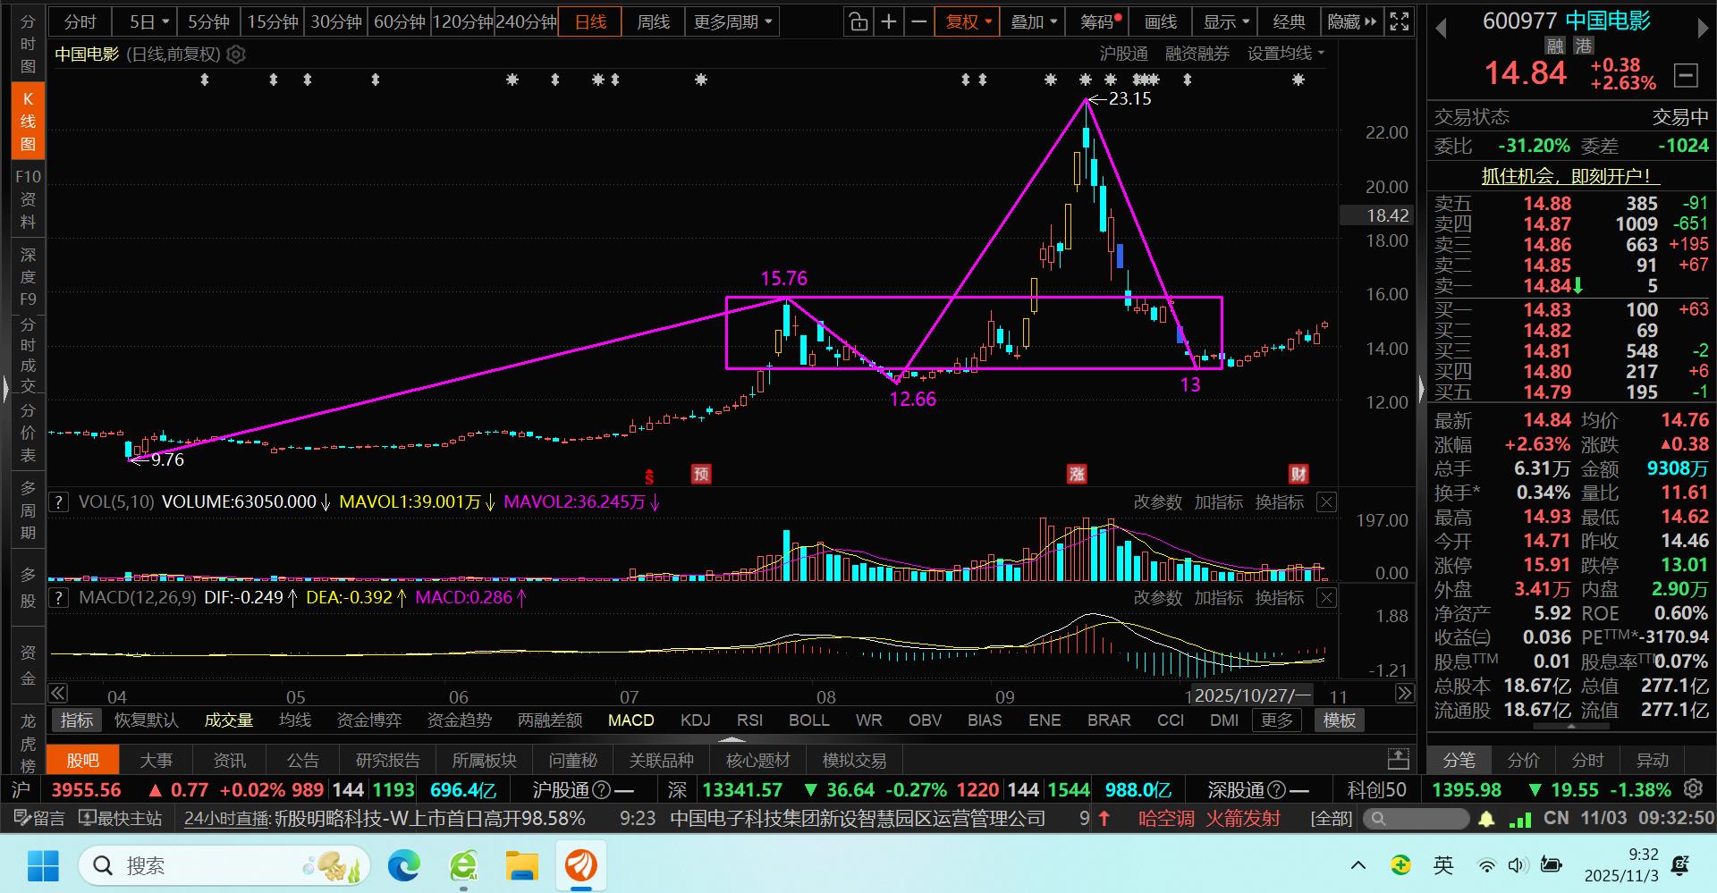The width and height of the screenshot is (1717, 893).
Task: Open File Explorer from the taskbar
Action: [x=521, y=865]
